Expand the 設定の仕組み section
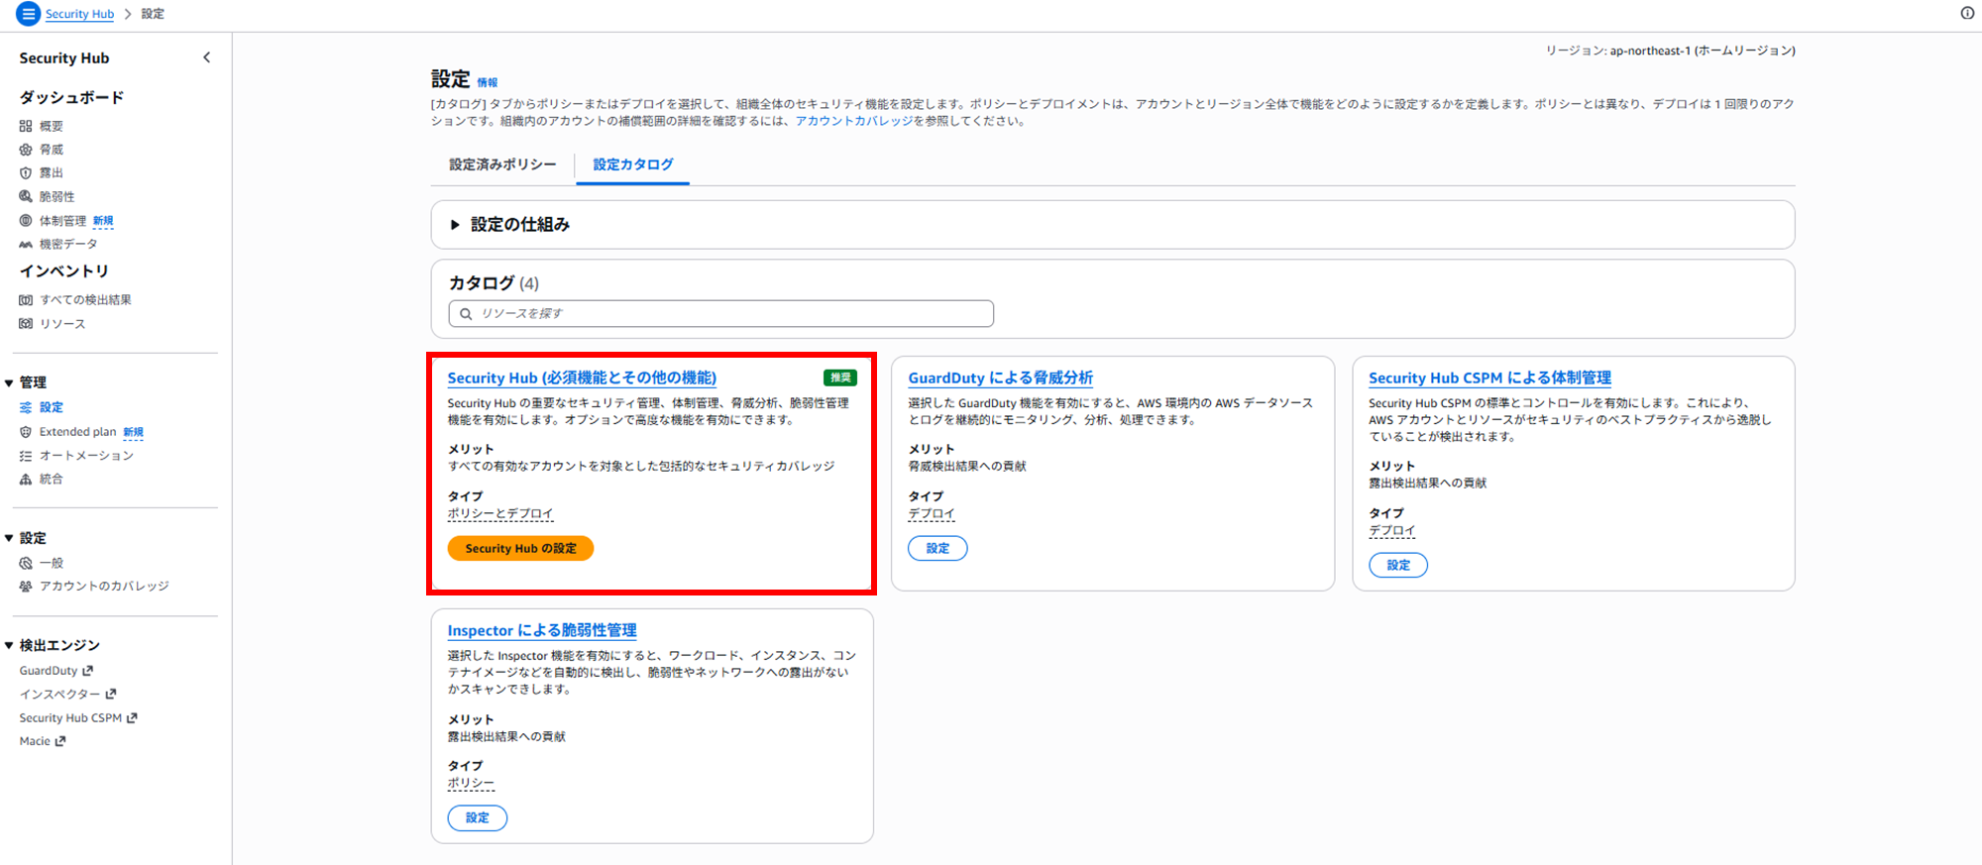Image resolution: width=1982 pixels, height=865 pixels. click(x=455, y=225)
